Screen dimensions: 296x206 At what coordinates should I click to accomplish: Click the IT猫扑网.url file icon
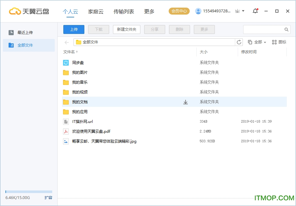tap(66, 122)
